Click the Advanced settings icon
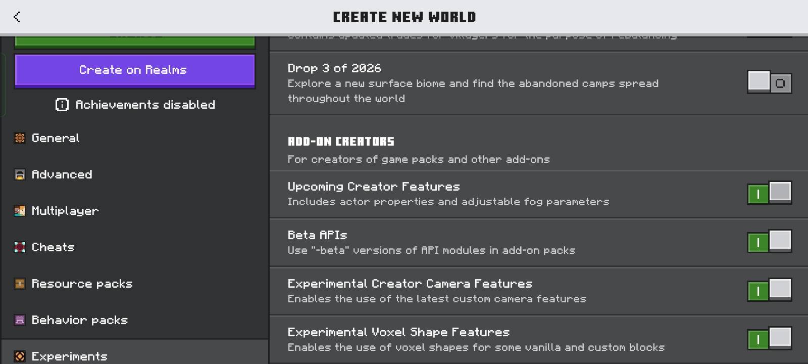 pyautogui.click(x=20, y=174)
